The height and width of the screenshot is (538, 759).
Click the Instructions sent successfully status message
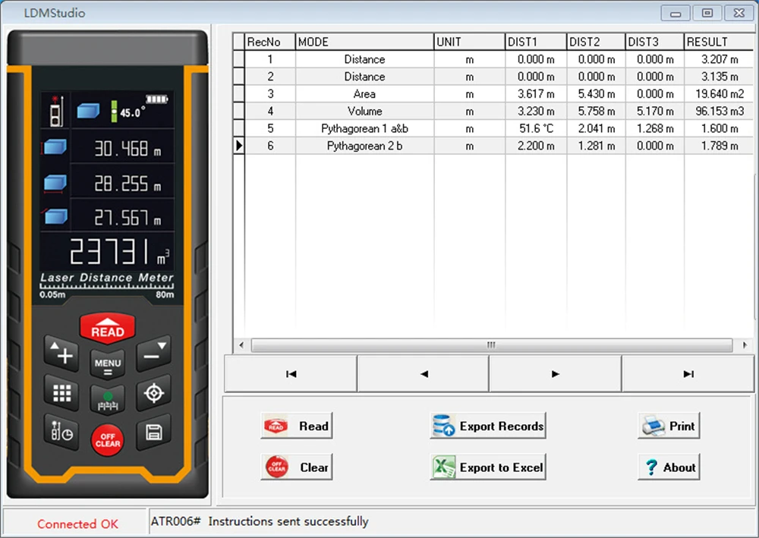(x=288, y=521)
